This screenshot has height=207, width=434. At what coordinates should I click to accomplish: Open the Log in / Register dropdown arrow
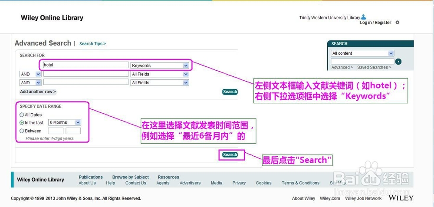[x=397, y=23]
